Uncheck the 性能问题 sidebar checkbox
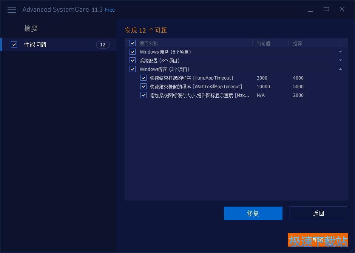Screen dimensions: 355x253 (14, 44)
